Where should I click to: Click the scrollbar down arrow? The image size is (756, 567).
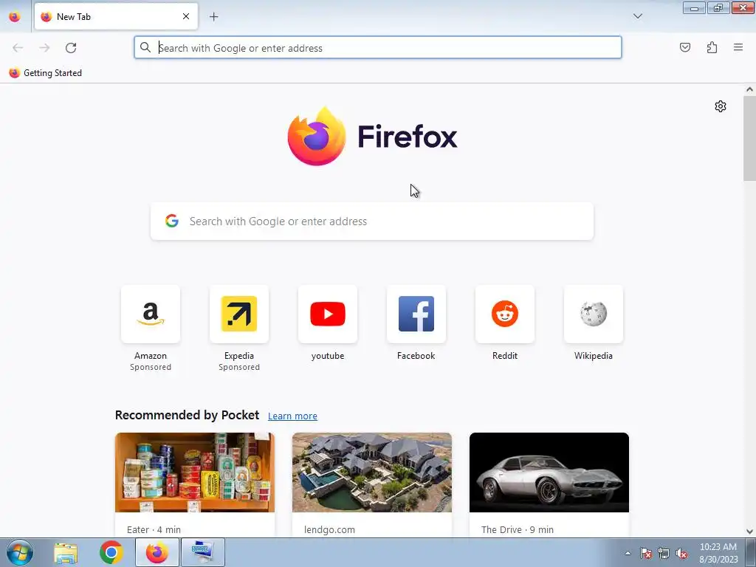click(x=749, y=532)
